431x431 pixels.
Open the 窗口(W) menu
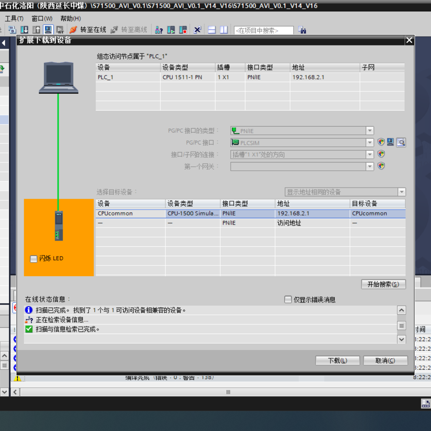pyautogui.click(x=42, y=18)
